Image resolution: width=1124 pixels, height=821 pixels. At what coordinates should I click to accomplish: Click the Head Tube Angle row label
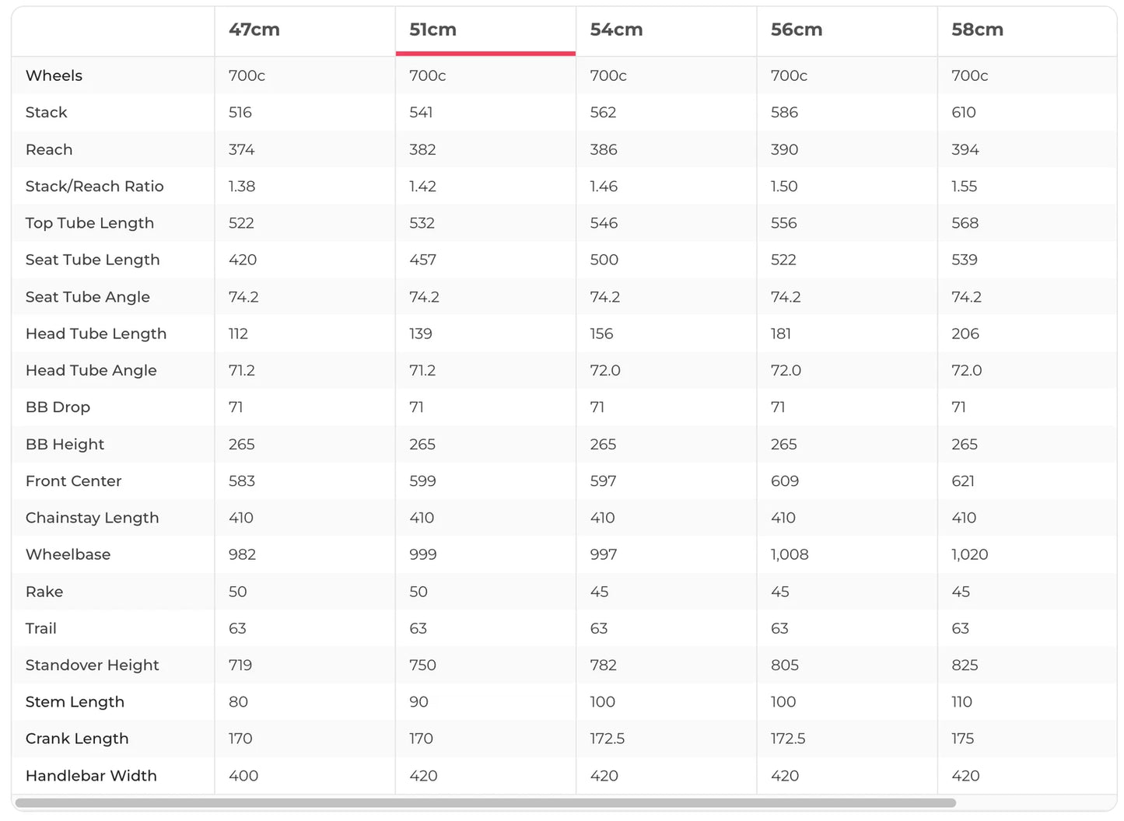pyautogui.click(x=91, y=371)
